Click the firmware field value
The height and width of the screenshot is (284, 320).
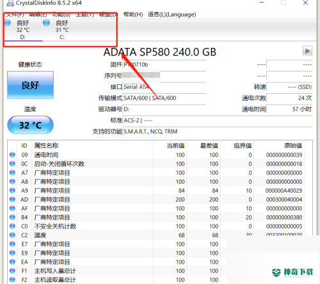point(164,64)
